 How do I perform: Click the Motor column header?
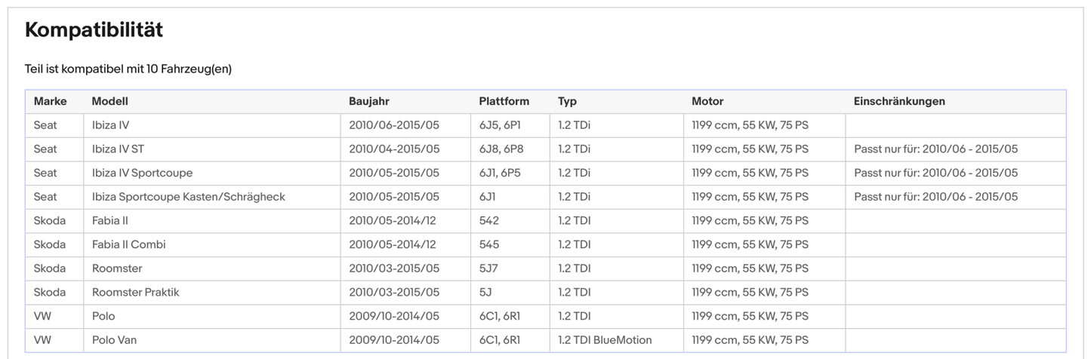click(707, 101)
